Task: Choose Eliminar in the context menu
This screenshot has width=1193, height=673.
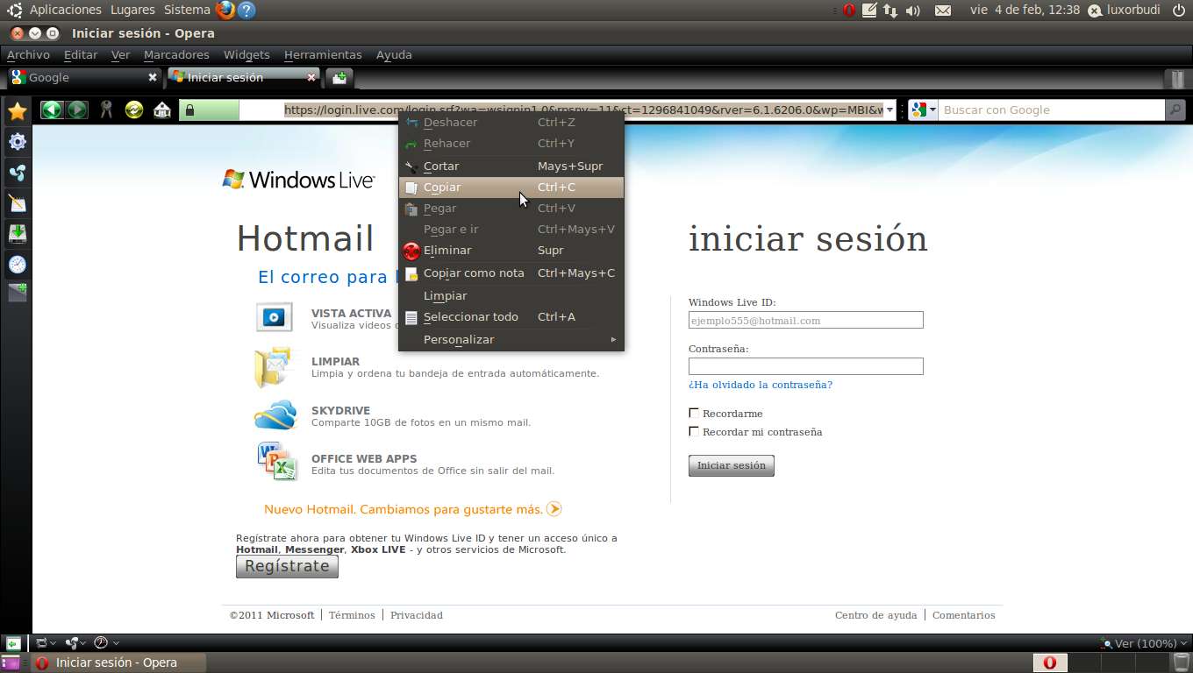Action: click(x=511, y=250)
